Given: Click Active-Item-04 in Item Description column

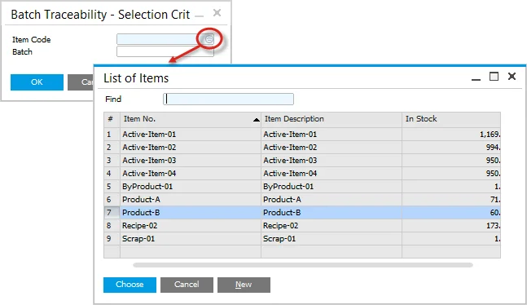Looking at the screenshot, I should 332,174.
